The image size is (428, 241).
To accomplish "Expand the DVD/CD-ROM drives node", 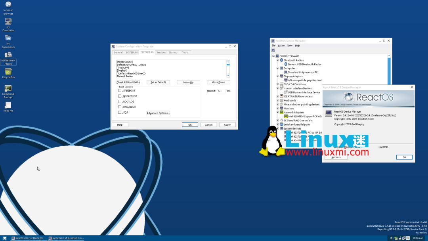I will click(277, 84).
